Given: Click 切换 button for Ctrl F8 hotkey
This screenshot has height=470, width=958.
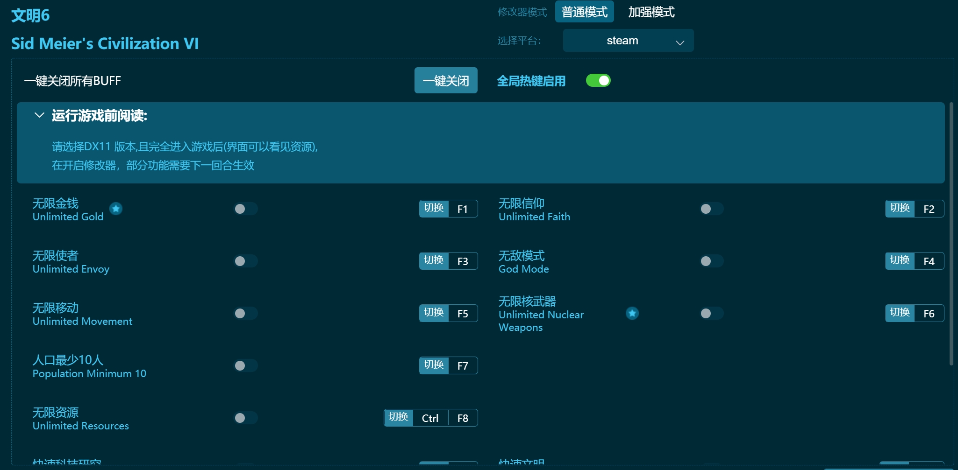Looking at the screenshot, I should click(x=399, y=418).
